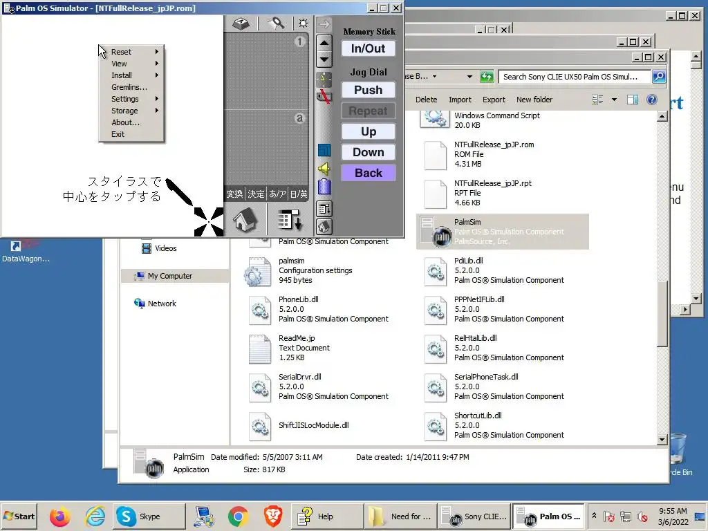Open the Install submenu in context menu
Screen dimensions: 708x531
tap(131, 75)
